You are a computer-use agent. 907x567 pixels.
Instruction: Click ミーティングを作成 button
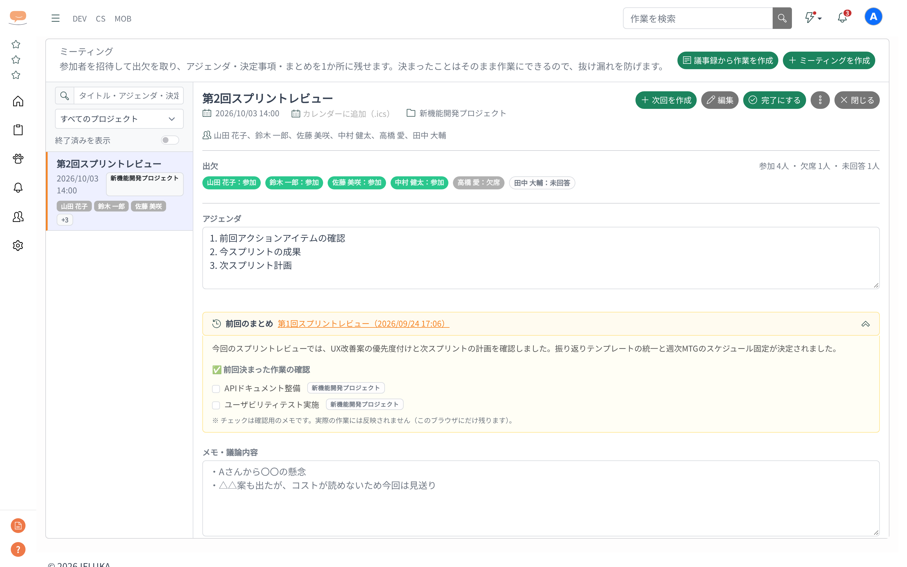[829, 60]
